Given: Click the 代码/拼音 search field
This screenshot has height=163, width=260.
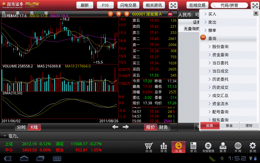Looking at the screenshot, I should click(x=229, y=6).
